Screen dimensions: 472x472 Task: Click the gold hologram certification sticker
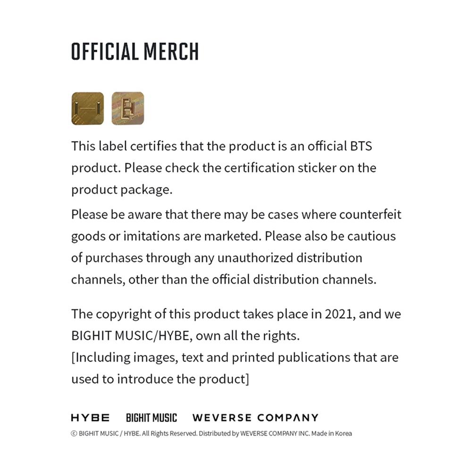(87, 109)
